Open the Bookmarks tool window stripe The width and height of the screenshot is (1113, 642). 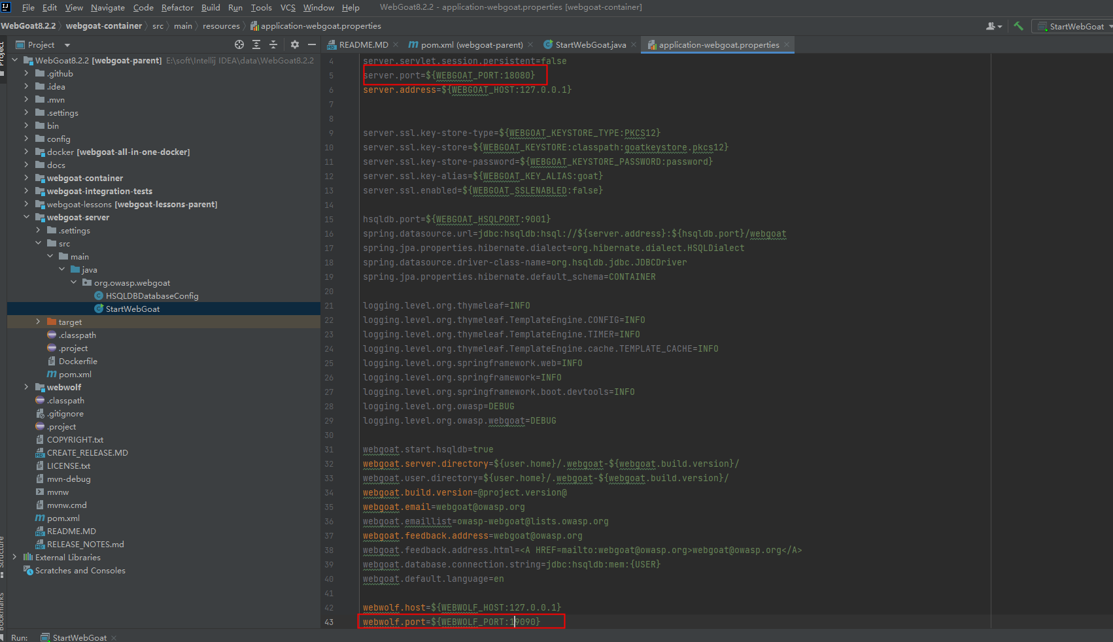coord(3,615)
